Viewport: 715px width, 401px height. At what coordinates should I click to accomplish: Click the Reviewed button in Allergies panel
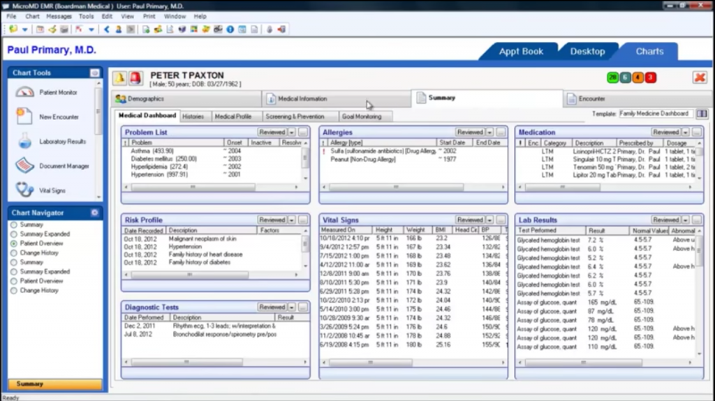(470, 132)
